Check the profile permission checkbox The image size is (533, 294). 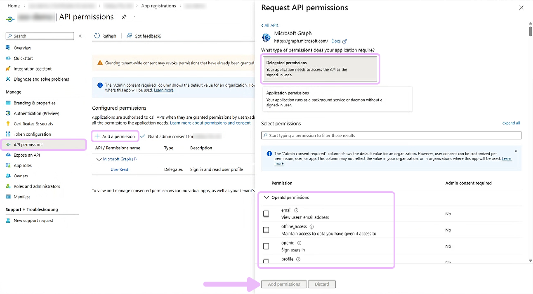266,261
